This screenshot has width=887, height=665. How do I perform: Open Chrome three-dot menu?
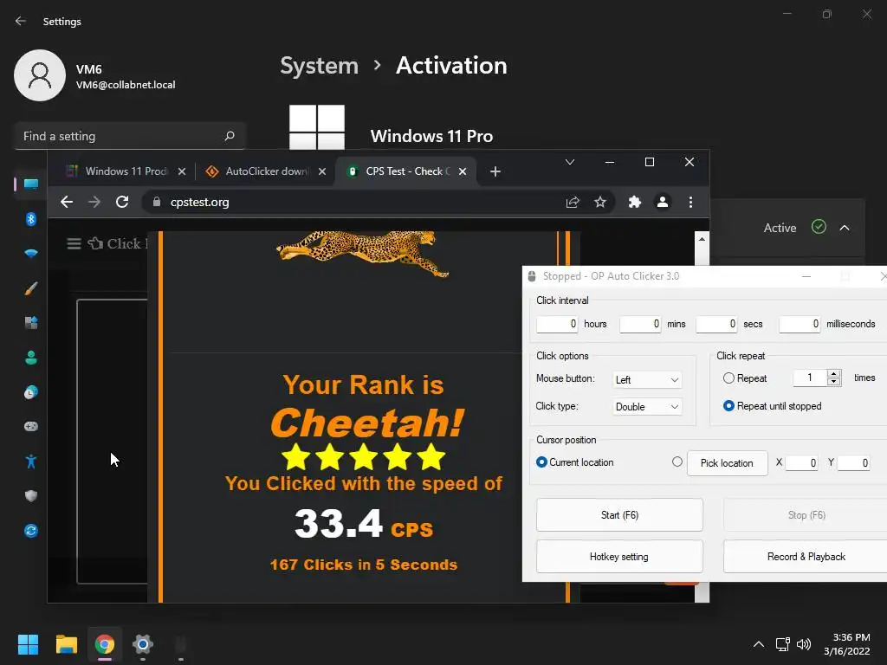pos(690,202)
